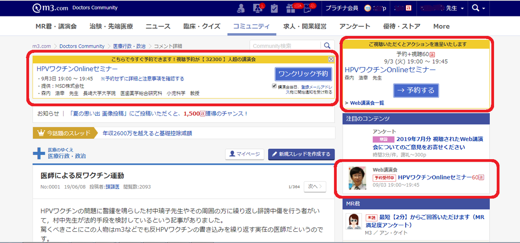Click the magnifier icon next to Community search

click(x=327, y=46)
